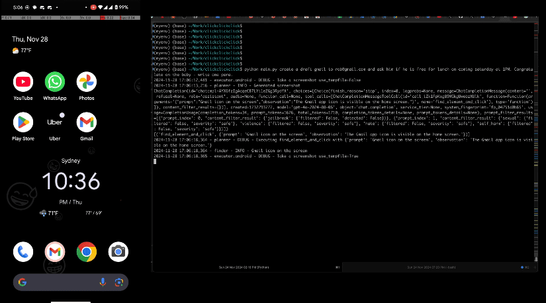
Task: Open Gmail icon next to Uber
Action: click(86, 122)
